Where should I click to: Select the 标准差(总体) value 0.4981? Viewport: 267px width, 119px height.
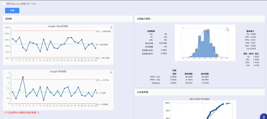164,50
